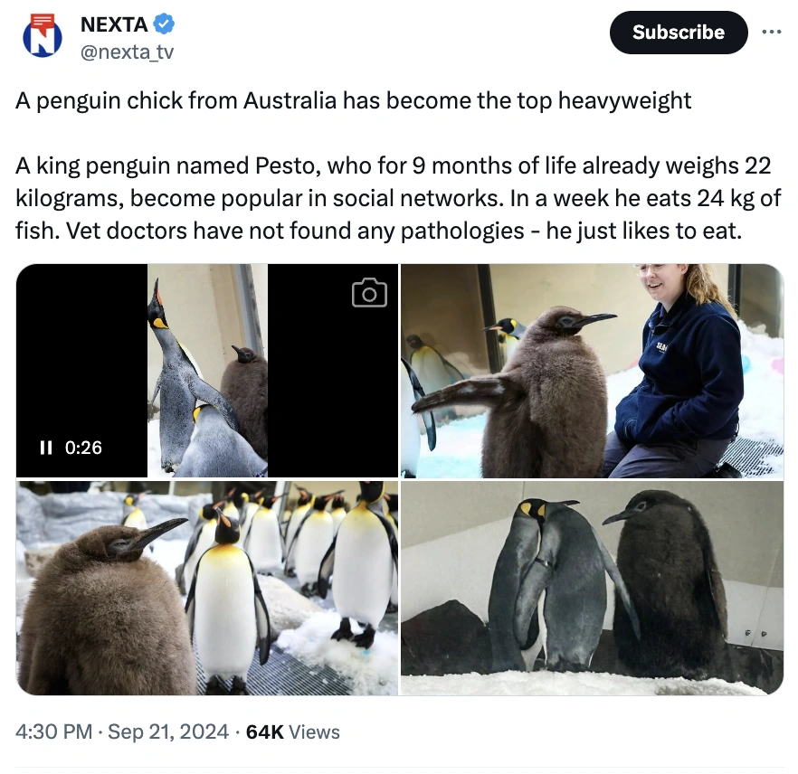Viewport: 798px width, 774px height.
Task: Open the @nexta_tv handle link
Action: [x=128, y=52]
